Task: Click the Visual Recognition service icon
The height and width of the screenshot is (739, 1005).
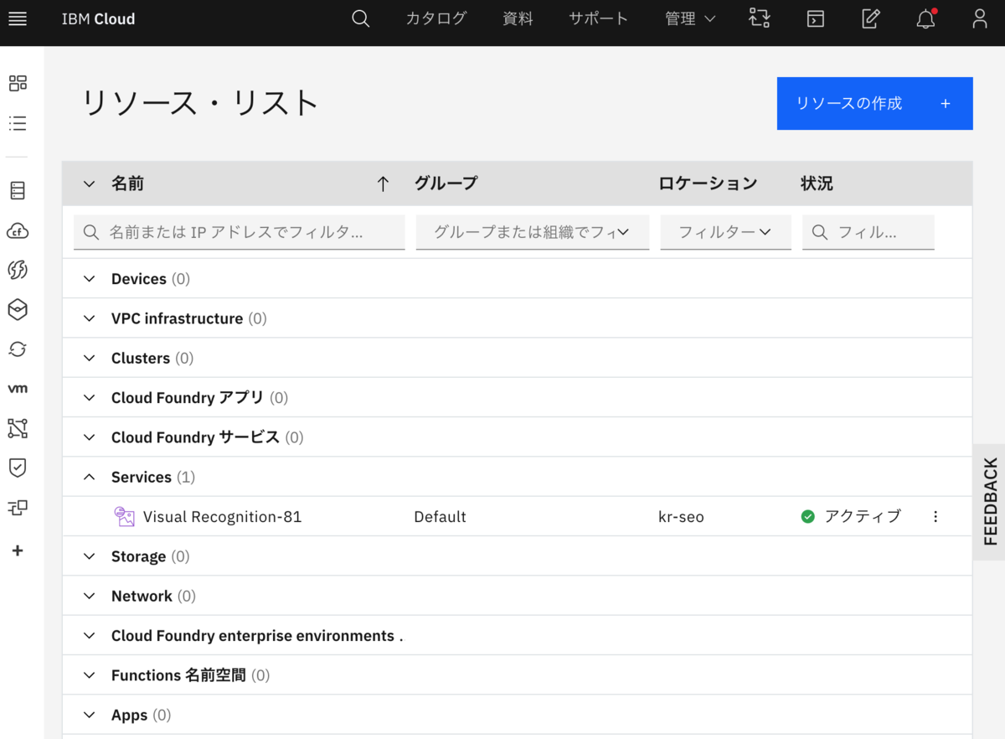Action: tap(125, 517)
